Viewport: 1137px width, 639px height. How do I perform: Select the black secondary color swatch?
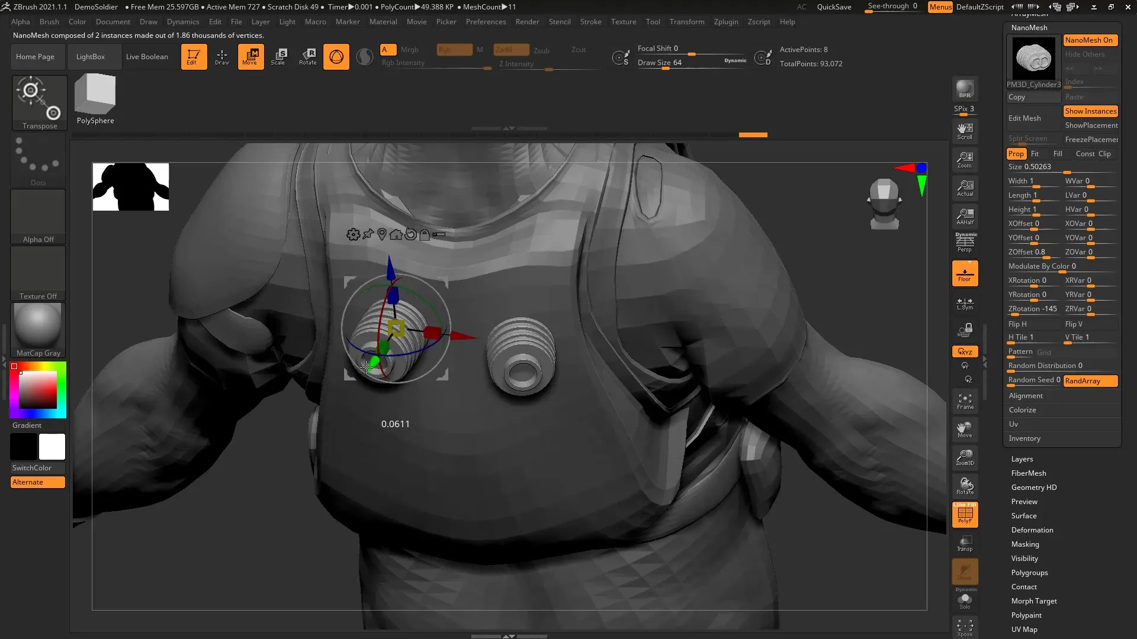[24, 447]
